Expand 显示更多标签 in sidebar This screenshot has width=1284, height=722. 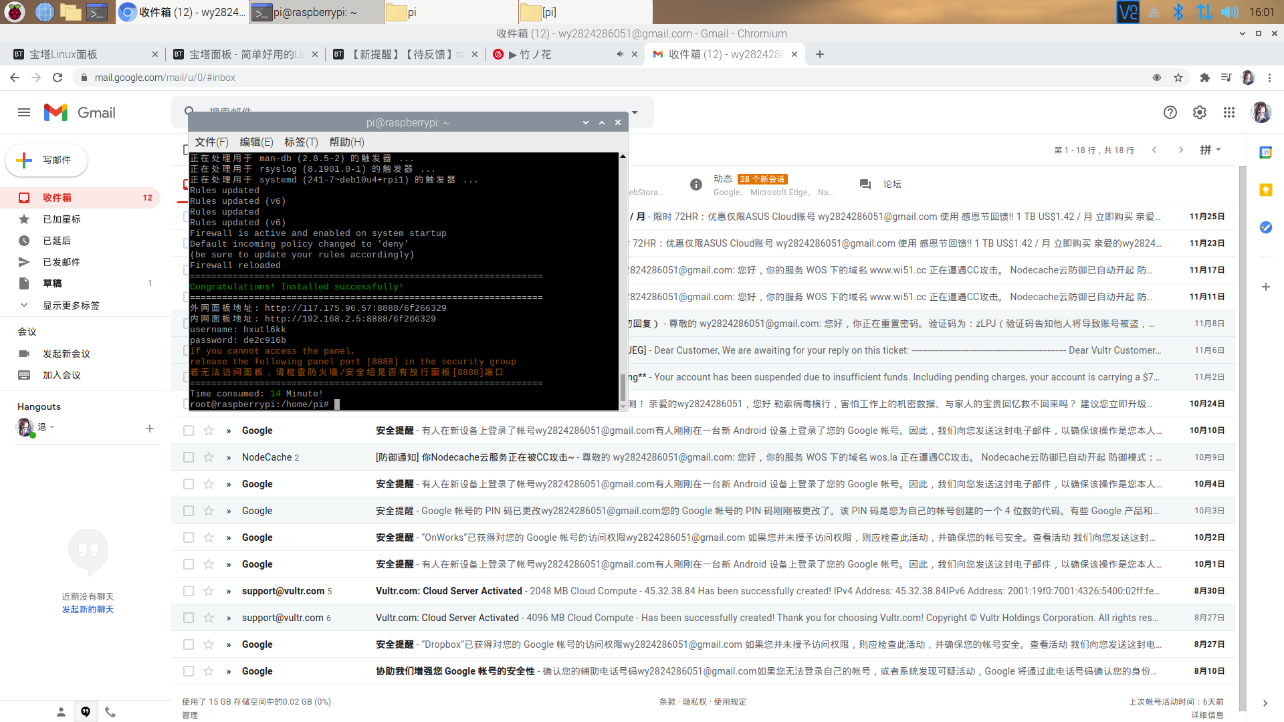tap(71, 306)
